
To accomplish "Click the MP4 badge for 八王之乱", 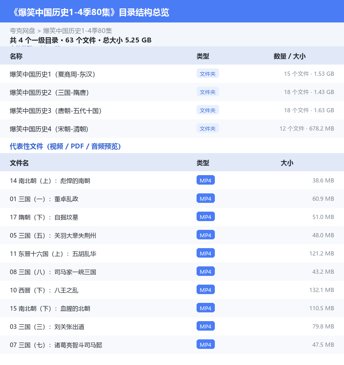I will [x=205, y=290].
